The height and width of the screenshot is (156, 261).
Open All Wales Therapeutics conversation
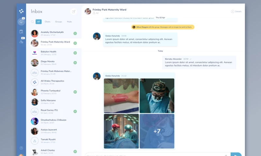54,82
